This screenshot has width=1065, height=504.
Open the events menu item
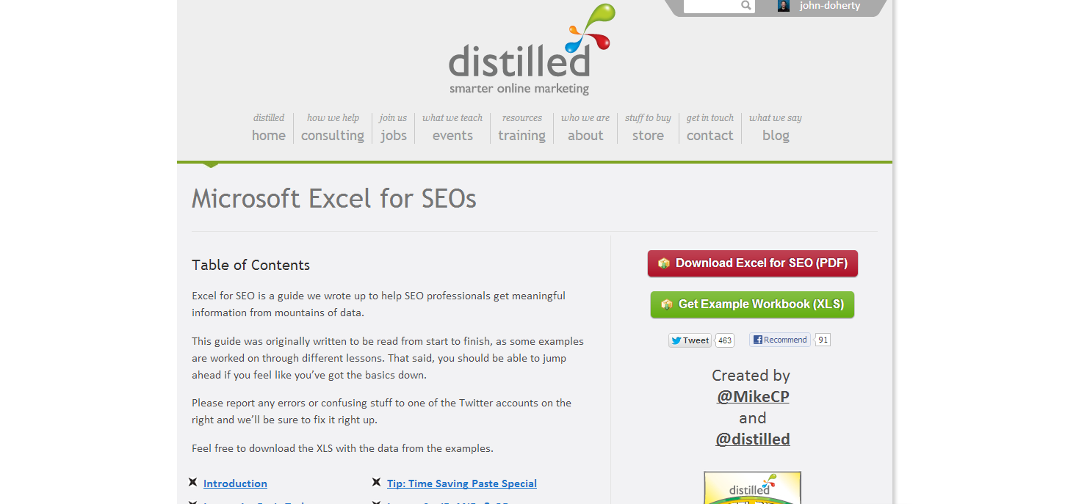pyautogui.click(x=452, y=128)
